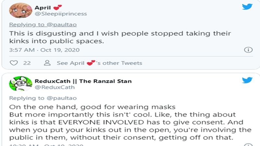Like April's tweet with the heart icon
The width and height of the screenshot is (260, 146).
[x=14, y=63]
